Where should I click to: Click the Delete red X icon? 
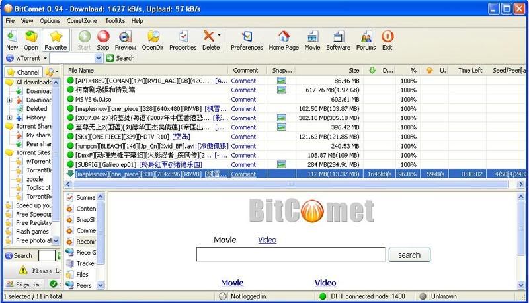click(x=209, y=36)
